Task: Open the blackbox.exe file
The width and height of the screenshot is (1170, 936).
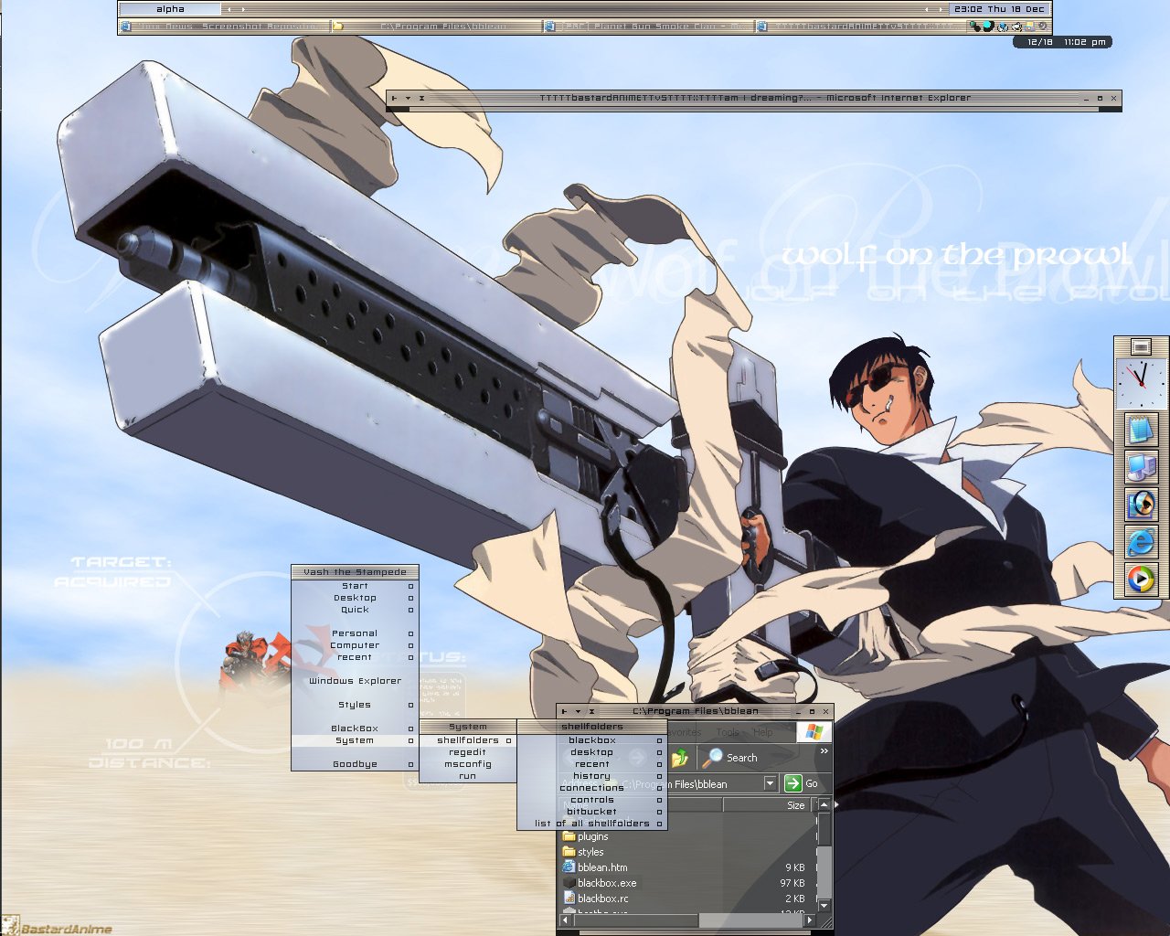Action: [600, 883]
